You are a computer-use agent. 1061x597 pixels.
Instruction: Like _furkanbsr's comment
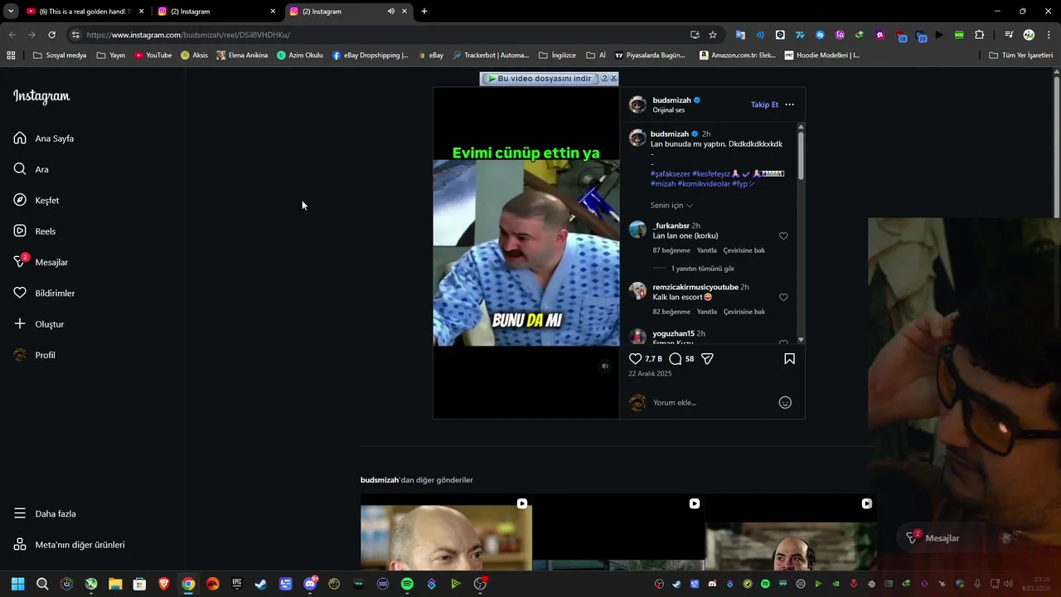[783, 235]
